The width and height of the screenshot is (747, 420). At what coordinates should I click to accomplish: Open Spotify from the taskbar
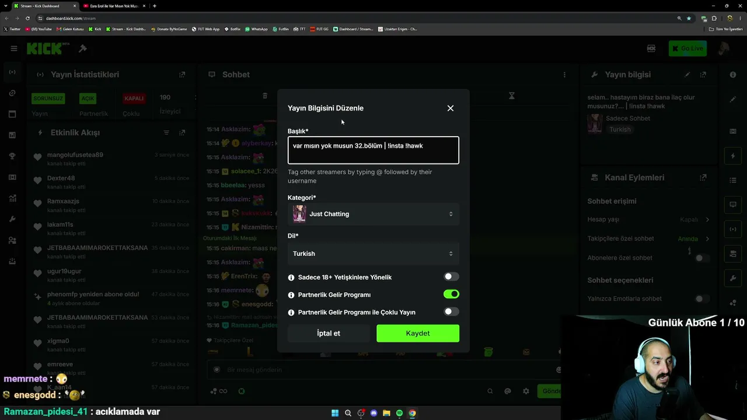pyautogui.click(x=399, y=413)
